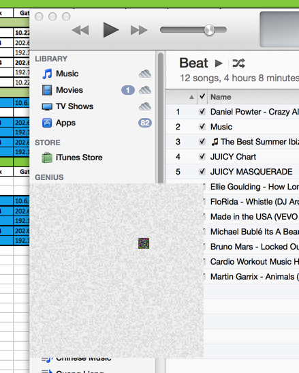
Task: Uncheck the JUICY Chart song
Action: coord(202,157)
